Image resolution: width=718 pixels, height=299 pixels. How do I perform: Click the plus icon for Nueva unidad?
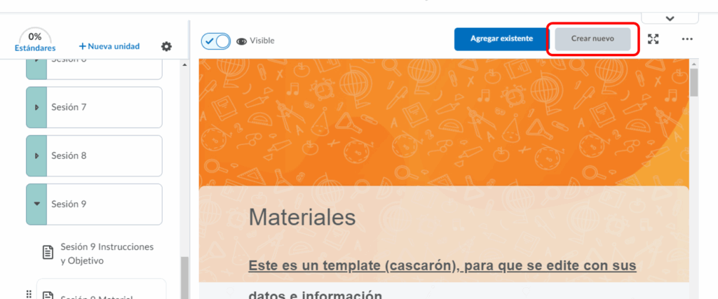(x=82, y=46)
